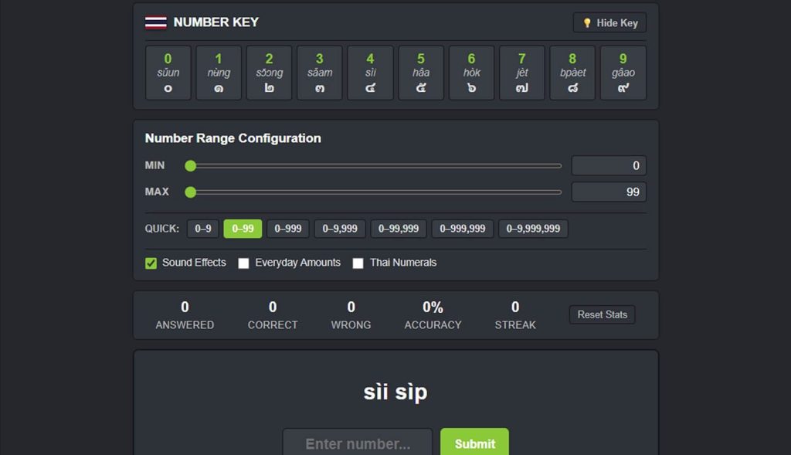Enable the Thai Numerals checkbox
791x455 pixels.
coord(358,263)
